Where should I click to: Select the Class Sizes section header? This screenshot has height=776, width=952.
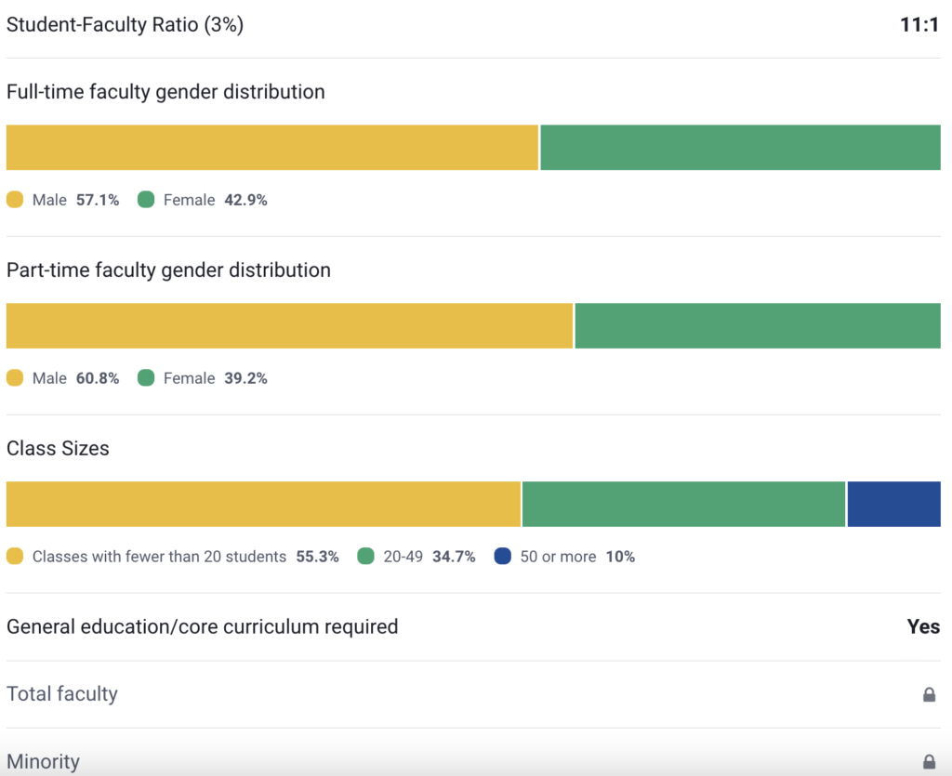point(59,448)
